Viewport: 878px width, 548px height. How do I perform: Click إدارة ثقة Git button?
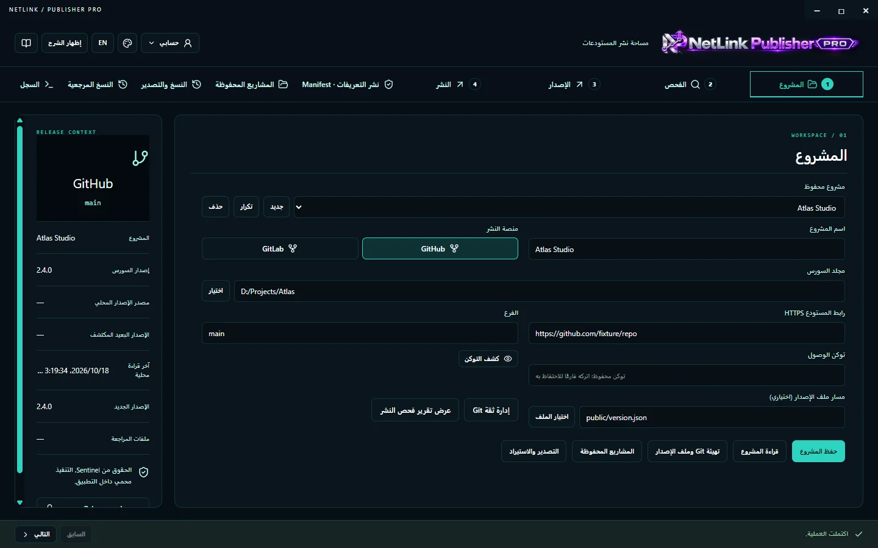coord(491,410)
